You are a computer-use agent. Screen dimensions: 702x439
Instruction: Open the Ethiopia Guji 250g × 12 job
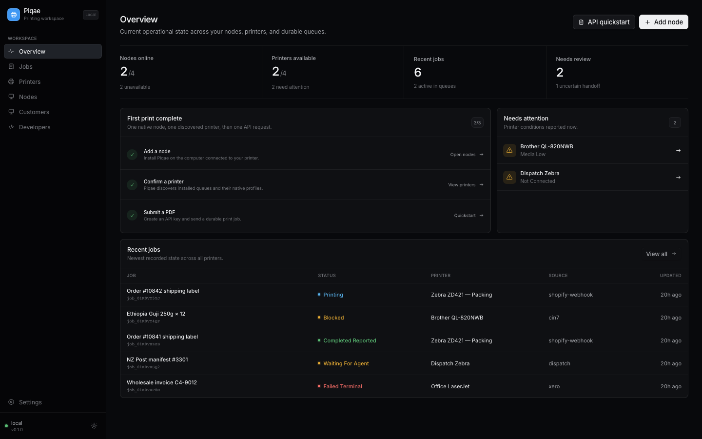(404, 318)
